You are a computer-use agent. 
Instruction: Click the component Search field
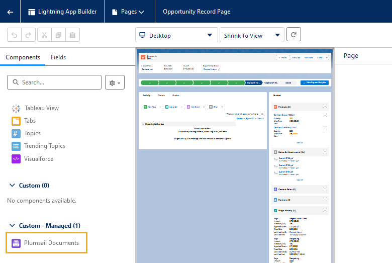[x=54, y=82]
